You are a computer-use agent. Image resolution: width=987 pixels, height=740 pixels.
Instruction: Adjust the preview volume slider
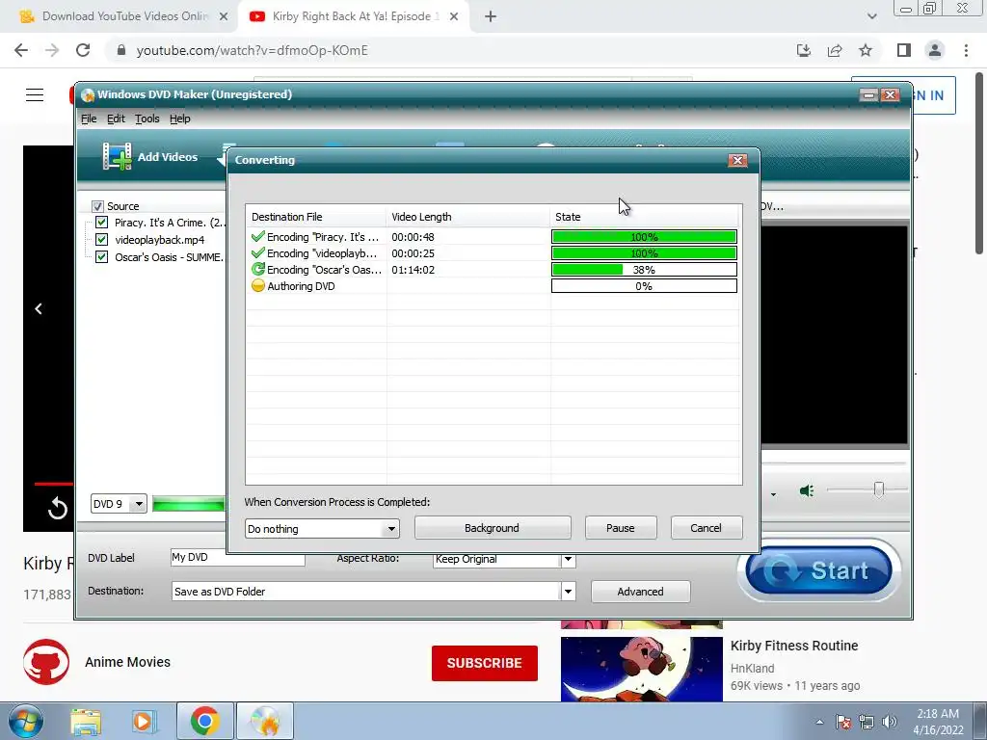pos(879,489)
